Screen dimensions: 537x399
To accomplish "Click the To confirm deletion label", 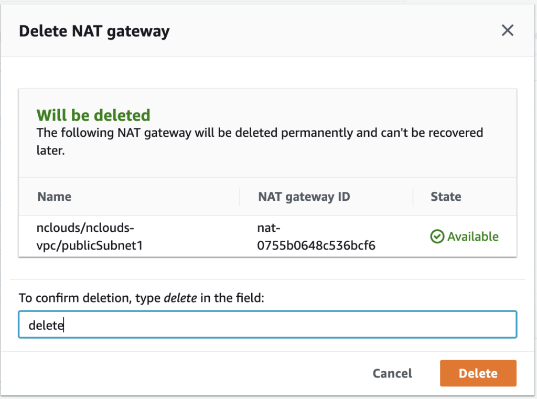I will click(142, 298).
